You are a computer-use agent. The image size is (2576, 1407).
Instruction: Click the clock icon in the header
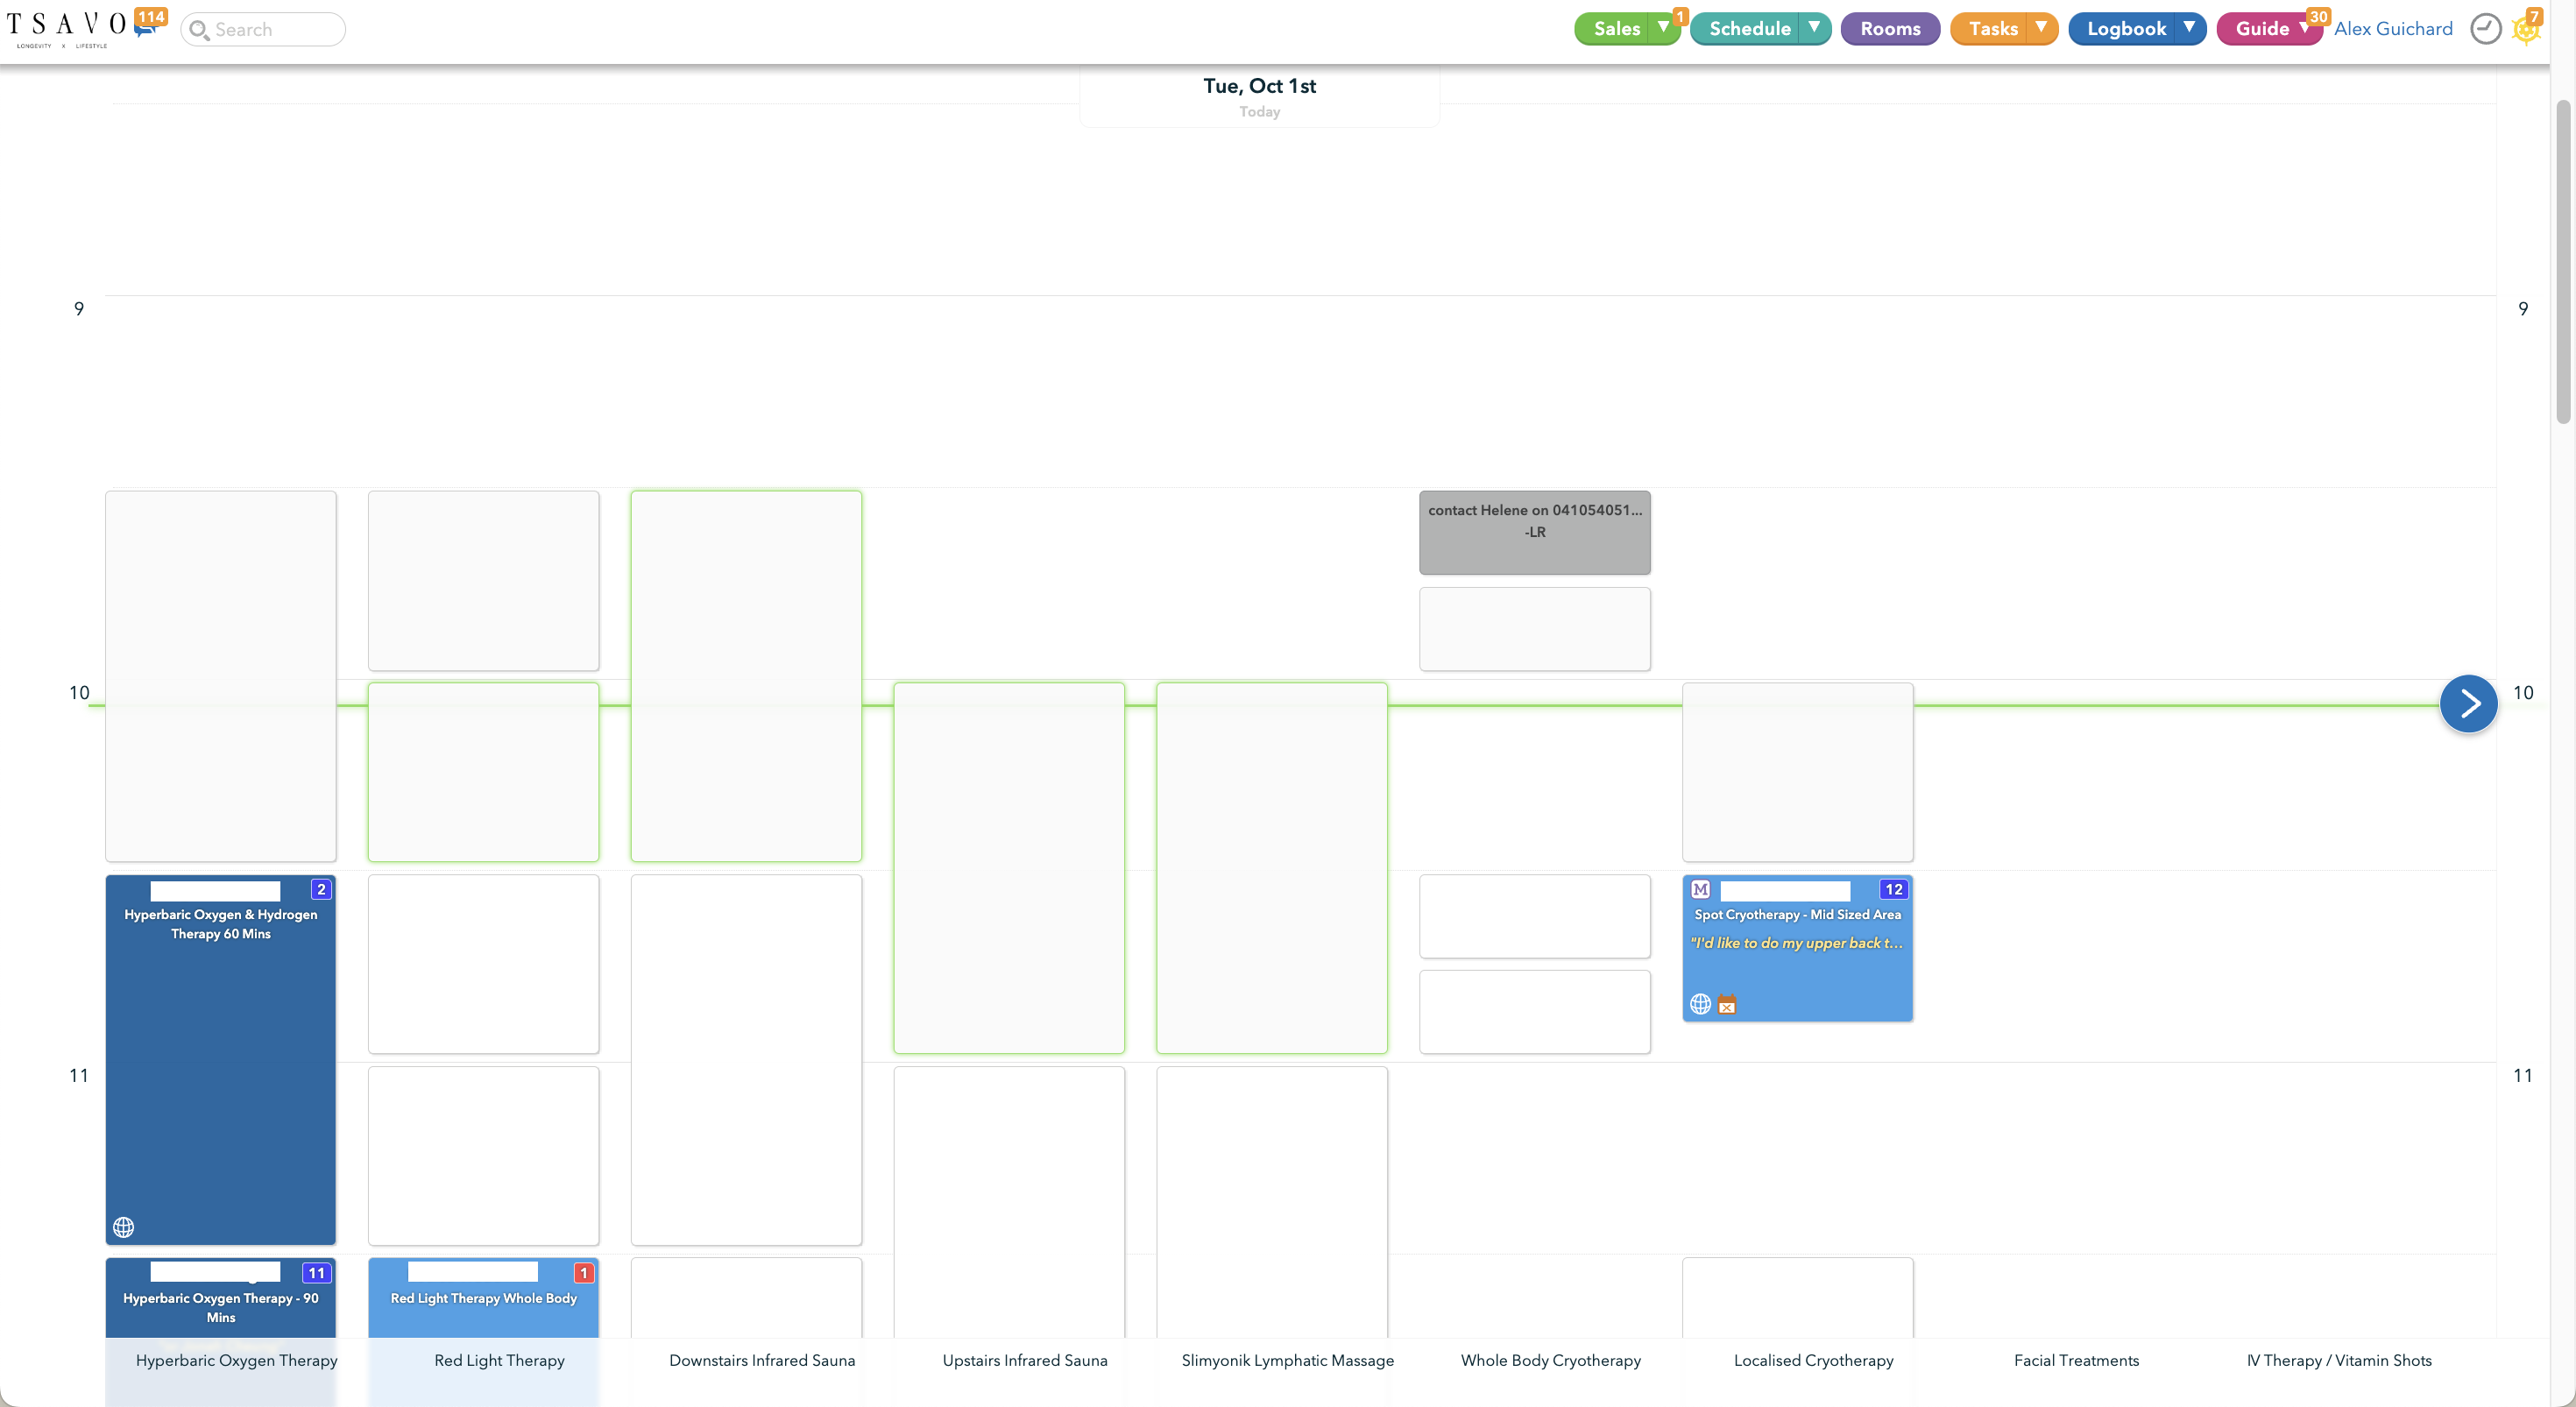pos(2485,29)
